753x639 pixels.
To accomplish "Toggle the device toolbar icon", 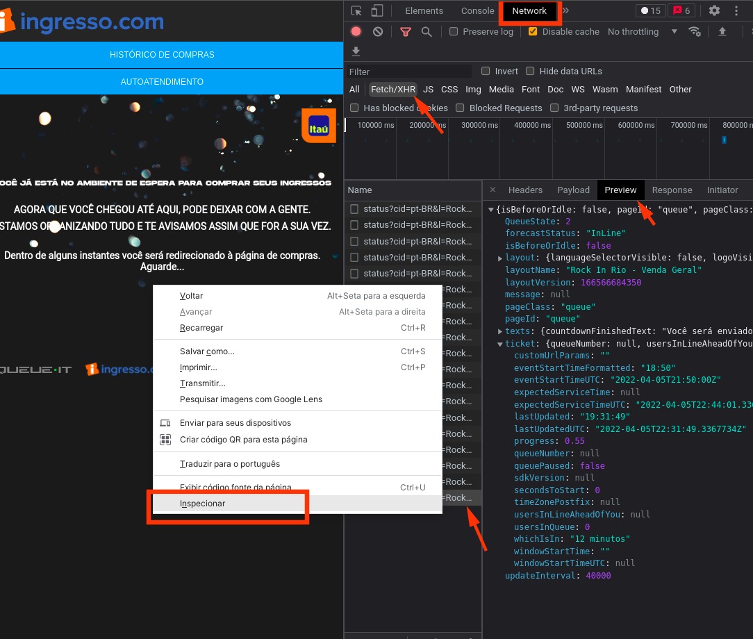I will (x=377, y=10).
